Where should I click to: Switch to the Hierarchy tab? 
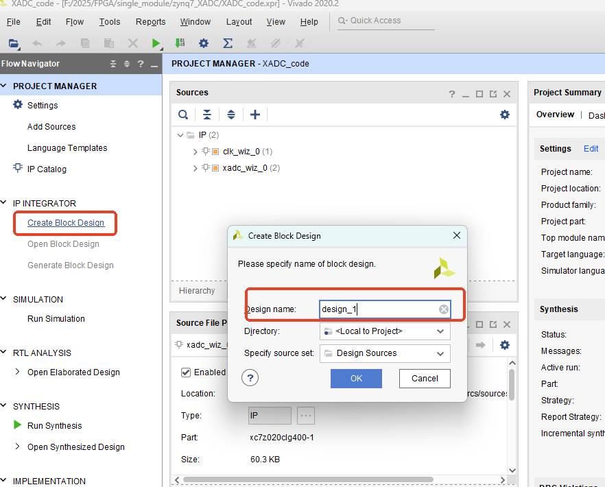(197, 291)
